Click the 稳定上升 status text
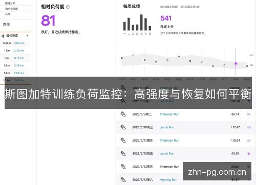The width and height of the screenshot is (256, 185). pos(167,27)
